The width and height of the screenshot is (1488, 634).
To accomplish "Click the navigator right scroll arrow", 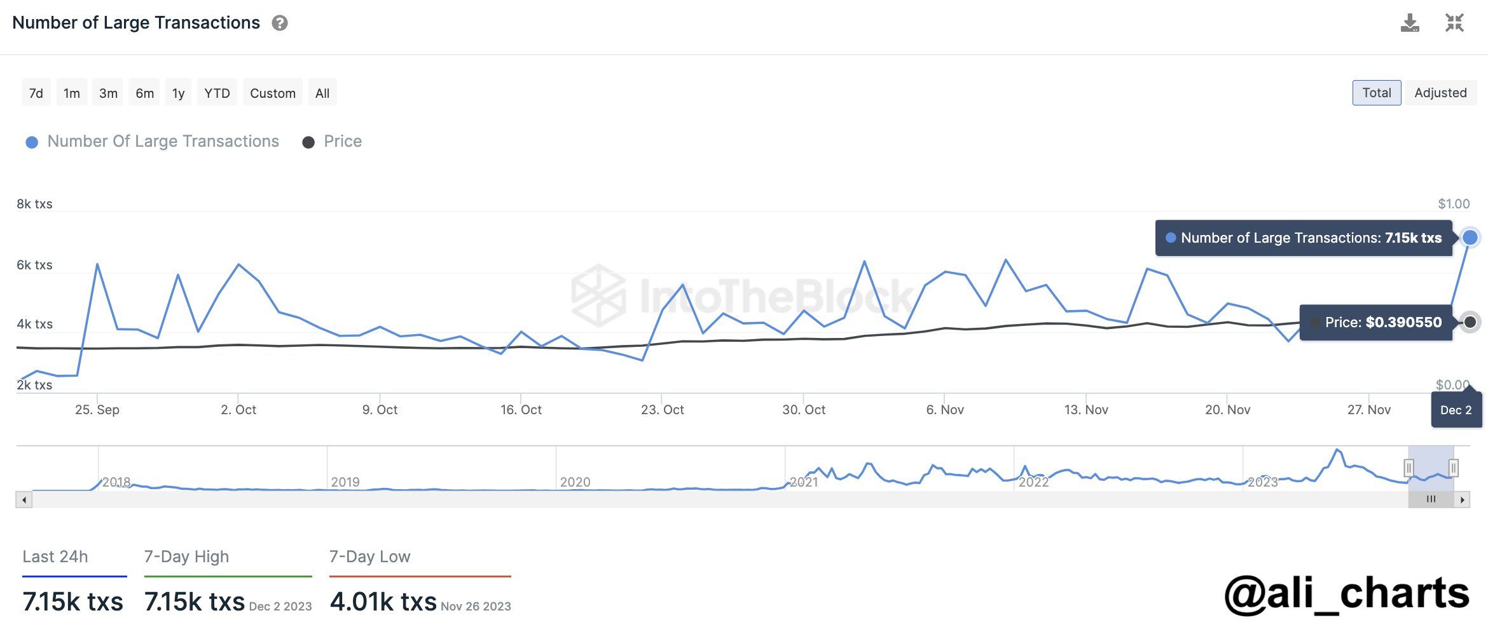I will tap(1462, 500).
